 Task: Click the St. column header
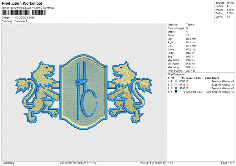(183, 78)
